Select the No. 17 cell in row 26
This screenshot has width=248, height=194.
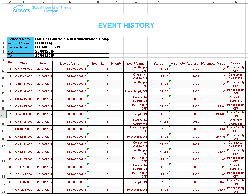(x=10, y=190)
